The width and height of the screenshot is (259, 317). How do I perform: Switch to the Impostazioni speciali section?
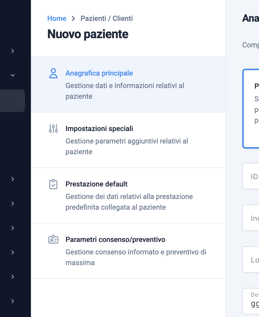point(128,140)
